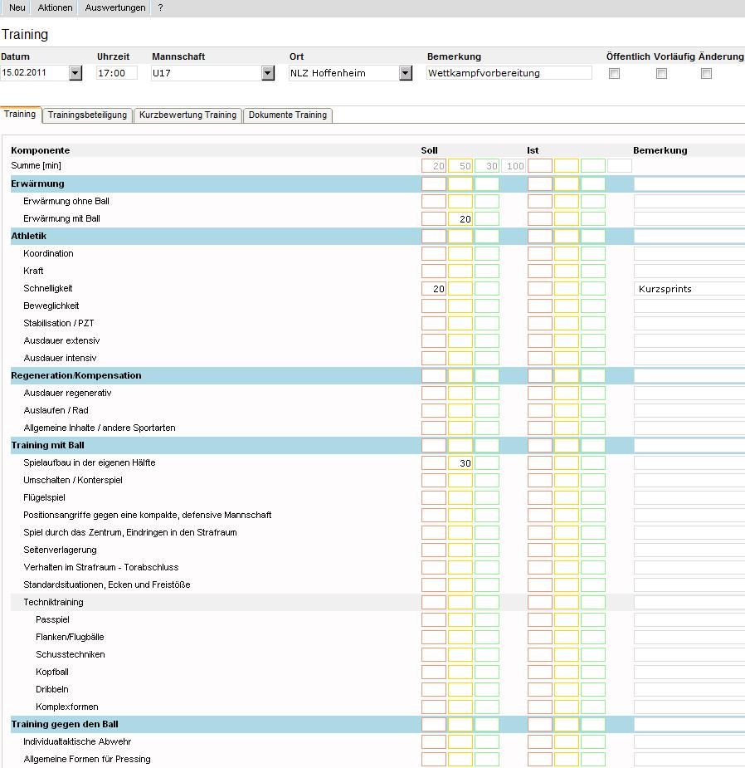Select the Techniktraining row label
The height and width of the screenshot is (768, 745).
pyautogui.click(x=53, y=603)
